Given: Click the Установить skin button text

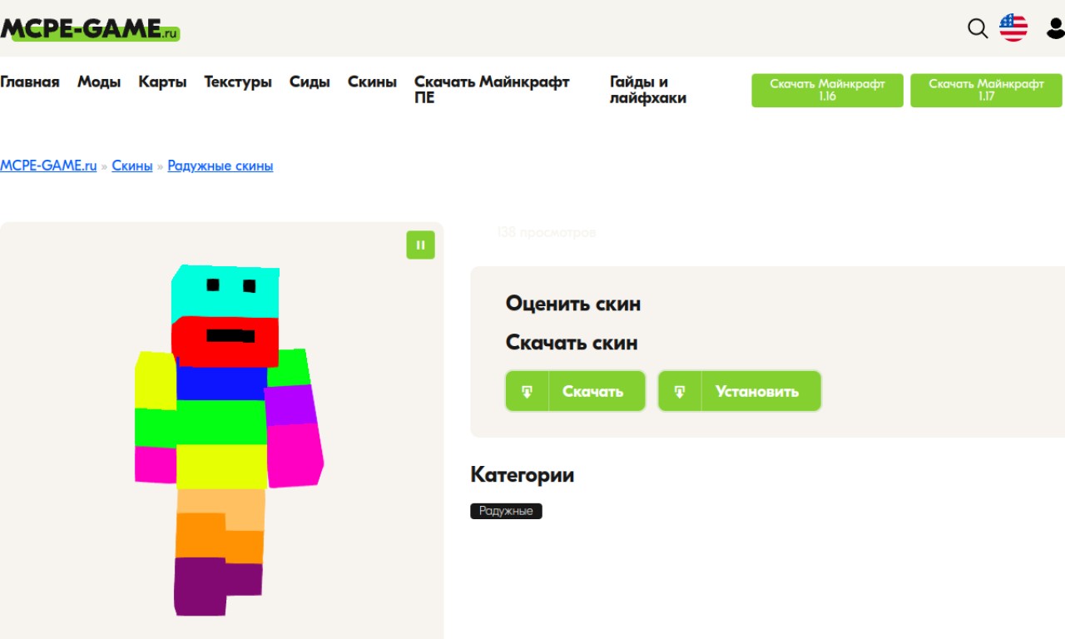Looking at the screenshot, I should (757, 391).
